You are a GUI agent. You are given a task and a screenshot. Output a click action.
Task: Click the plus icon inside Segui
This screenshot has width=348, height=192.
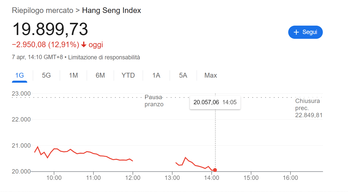tap(296, 32)
